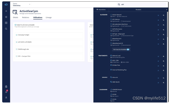This screenshot has width=170, height=103.
Task: Switch to the Relations tab
Action: coord(26,17)
